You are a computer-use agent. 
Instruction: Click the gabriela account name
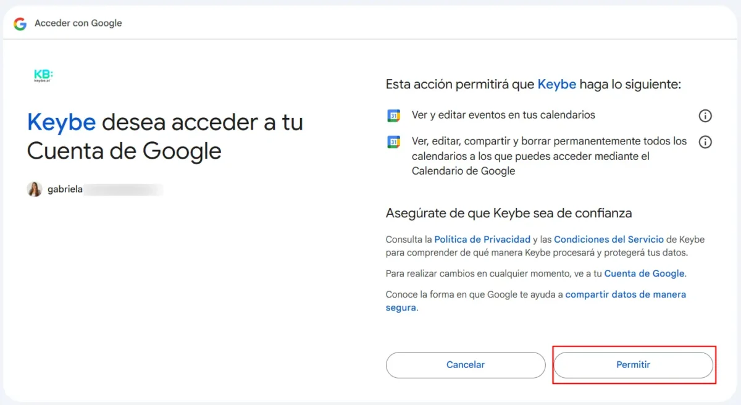(x=65, y=190)
